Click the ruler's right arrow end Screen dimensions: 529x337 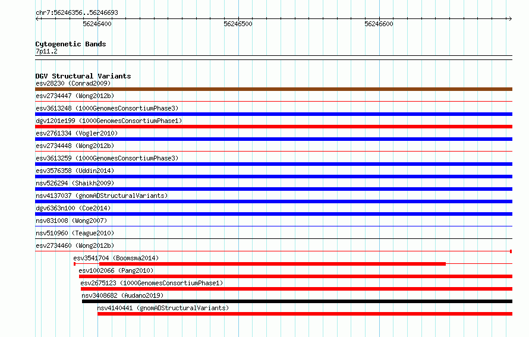pos(510,18)
